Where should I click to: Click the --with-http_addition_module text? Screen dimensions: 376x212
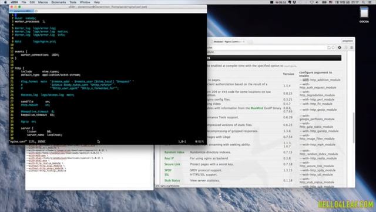[320, 80]
